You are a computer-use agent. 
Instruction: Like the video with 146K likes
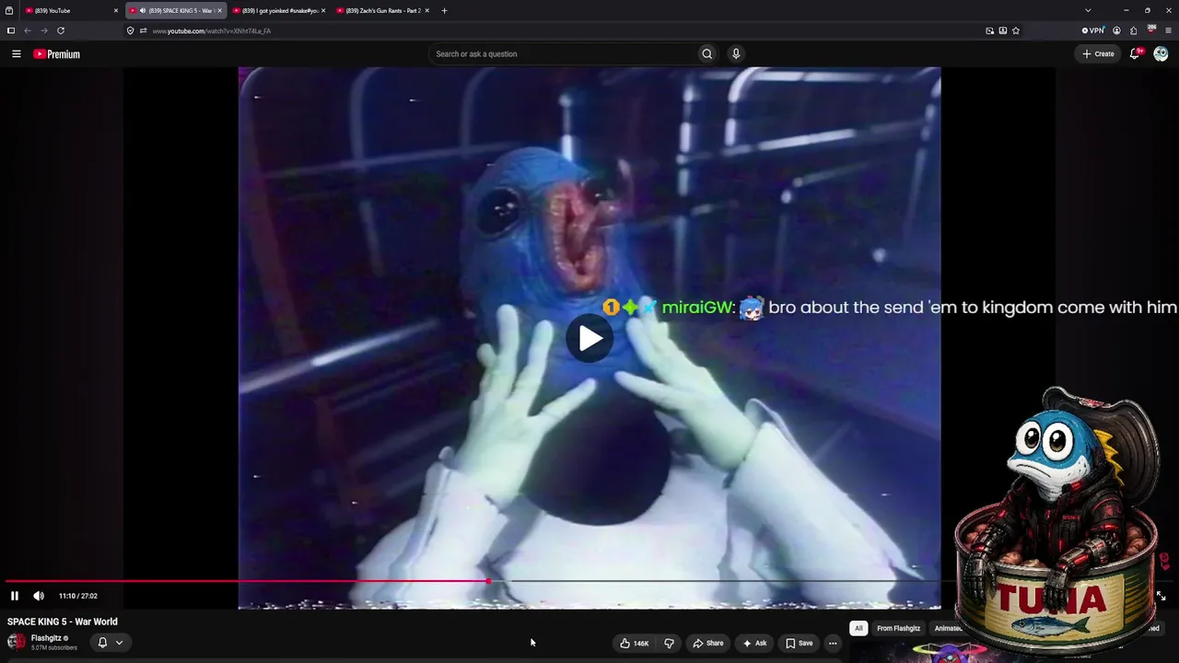click(635, 643)
